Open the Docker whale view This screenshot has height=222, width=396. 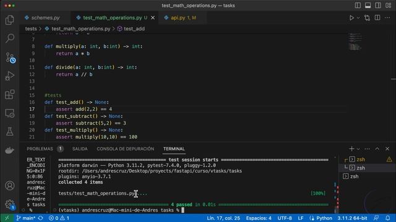10,150
